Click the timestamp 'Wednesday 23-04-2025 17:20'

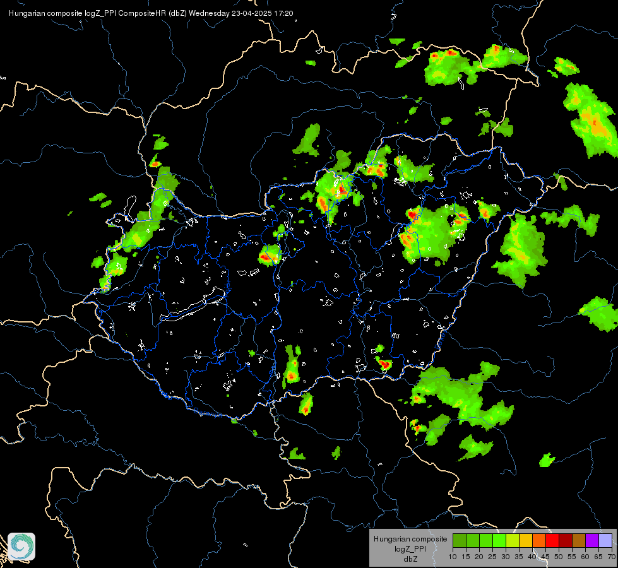pyautogui.click(x=241, y=13)
